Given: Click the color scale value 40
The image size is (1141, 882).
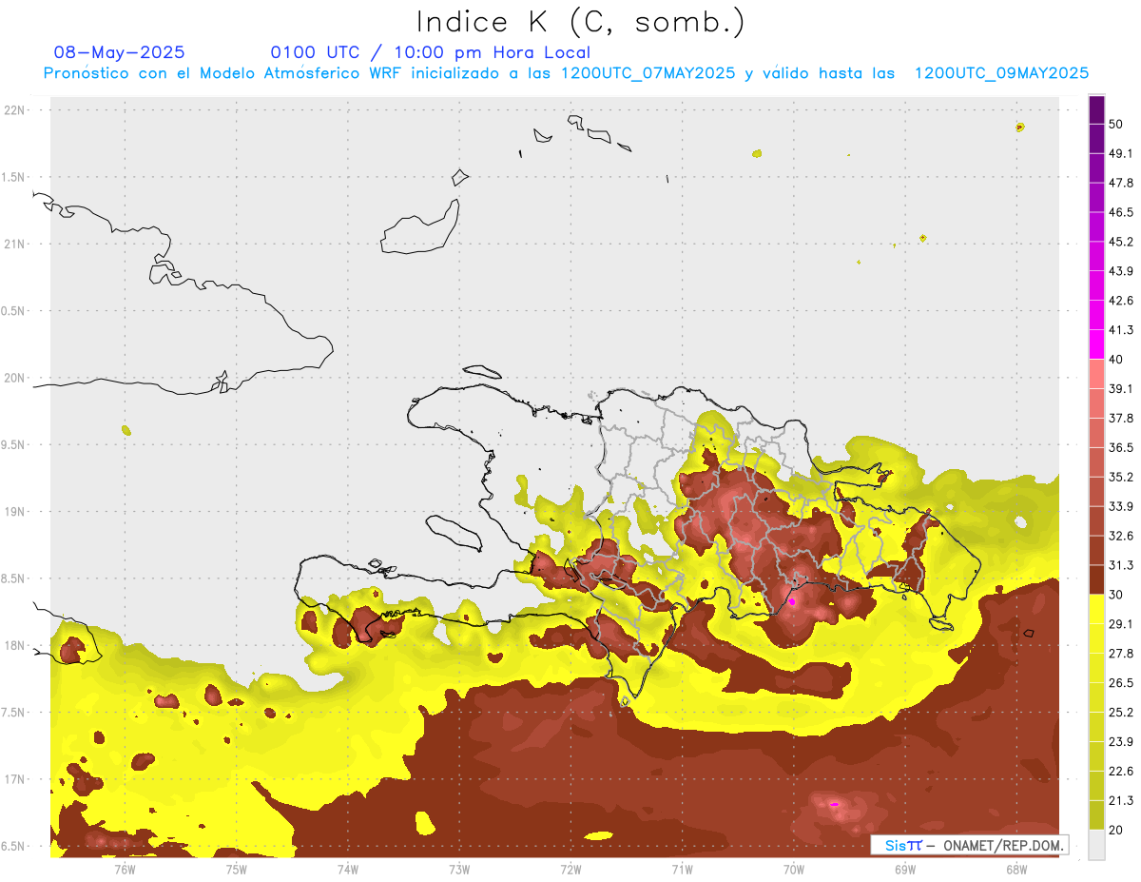Looking at the screenshot, I should (1115, 360).
